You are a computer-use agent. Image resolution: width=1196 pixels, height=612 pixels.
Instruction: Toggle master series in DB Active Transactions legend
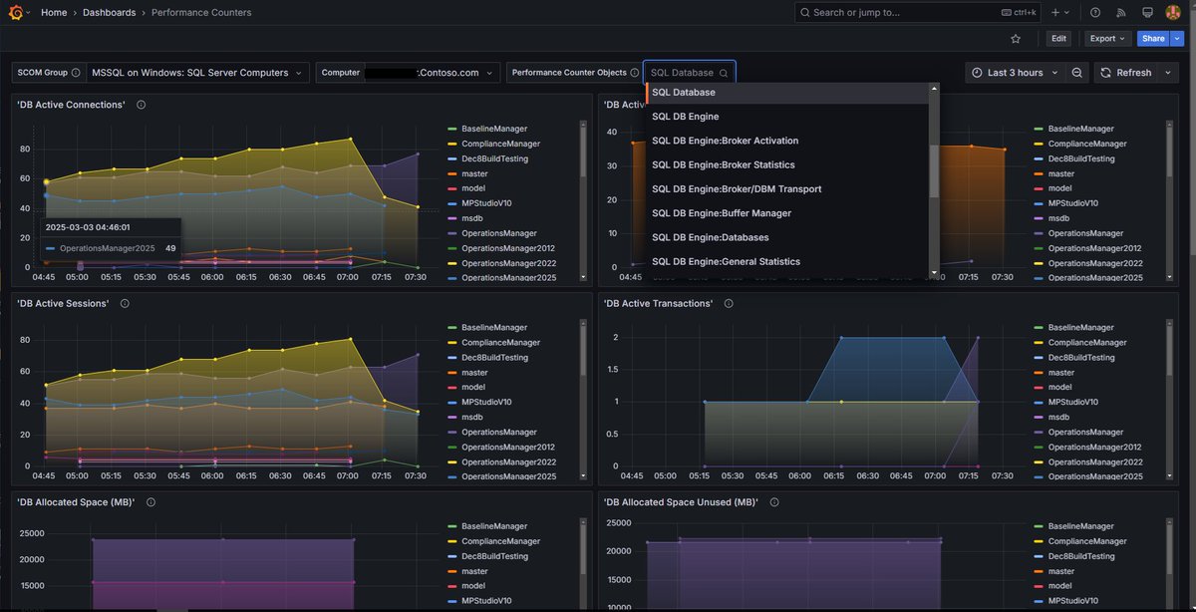click(1060, 373)
